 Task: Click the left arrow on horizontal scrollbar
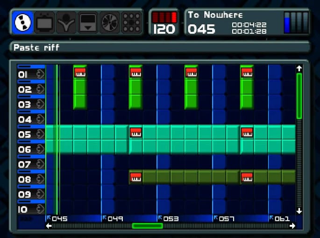[49, 226]
